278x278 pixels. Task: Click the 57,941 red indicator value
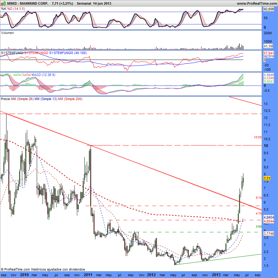pos(269,53)
